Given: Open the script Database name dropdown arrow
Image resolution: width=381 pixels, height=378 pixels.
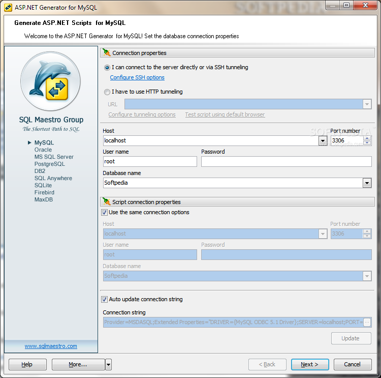Looking at the screenshot, I should pos(367,276).
